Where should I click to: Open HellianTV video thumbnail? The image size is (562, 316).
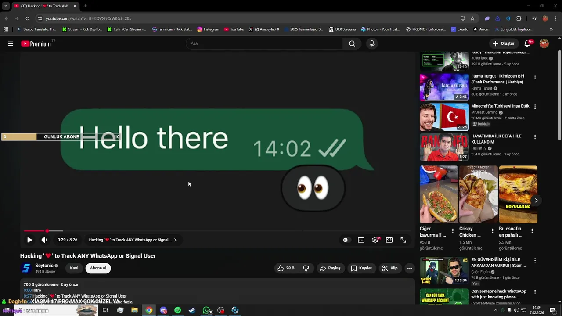(x=444, y=147)
